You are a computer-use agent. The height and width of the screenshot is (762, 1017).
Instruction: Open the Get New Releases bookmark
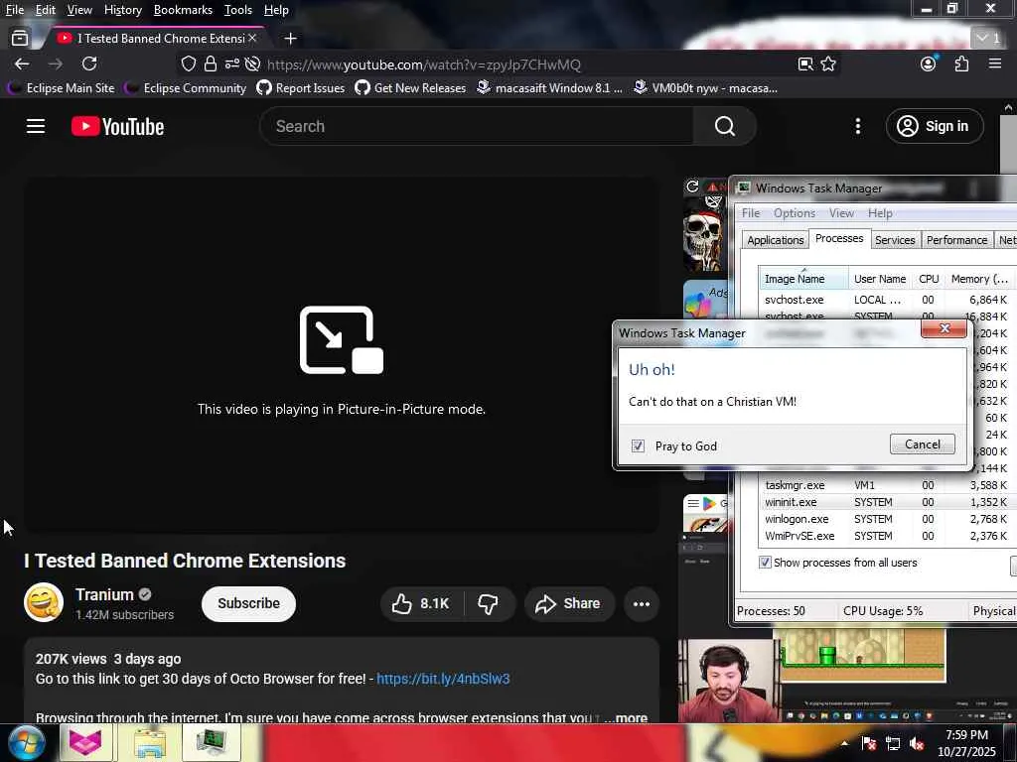coord(410,87)
